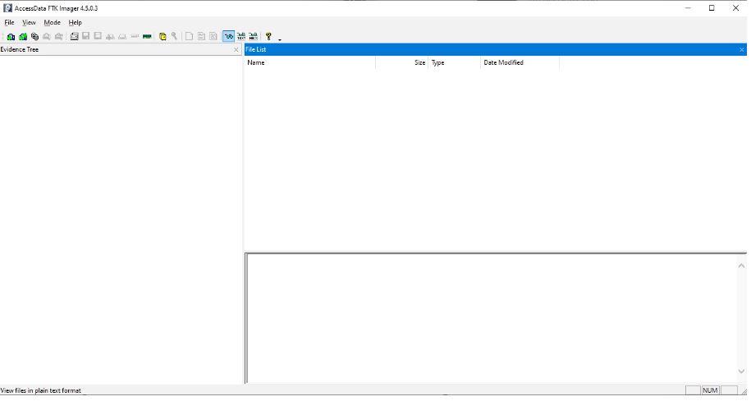The height and width of the screenshot is (401, 751).
Task: Click the Size column header
Action: pos(402,62)
